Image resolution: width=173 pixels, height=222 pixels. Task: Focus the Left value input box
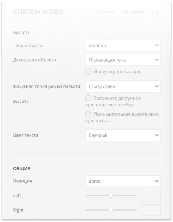[x=150, y=196]
